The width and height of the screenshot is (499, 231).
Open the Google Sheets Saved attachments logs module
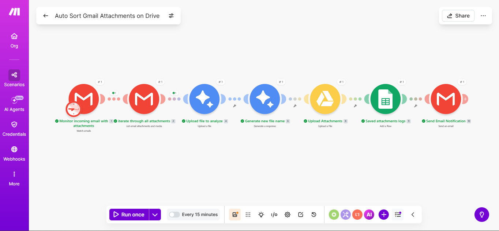[x=385, y=99]
